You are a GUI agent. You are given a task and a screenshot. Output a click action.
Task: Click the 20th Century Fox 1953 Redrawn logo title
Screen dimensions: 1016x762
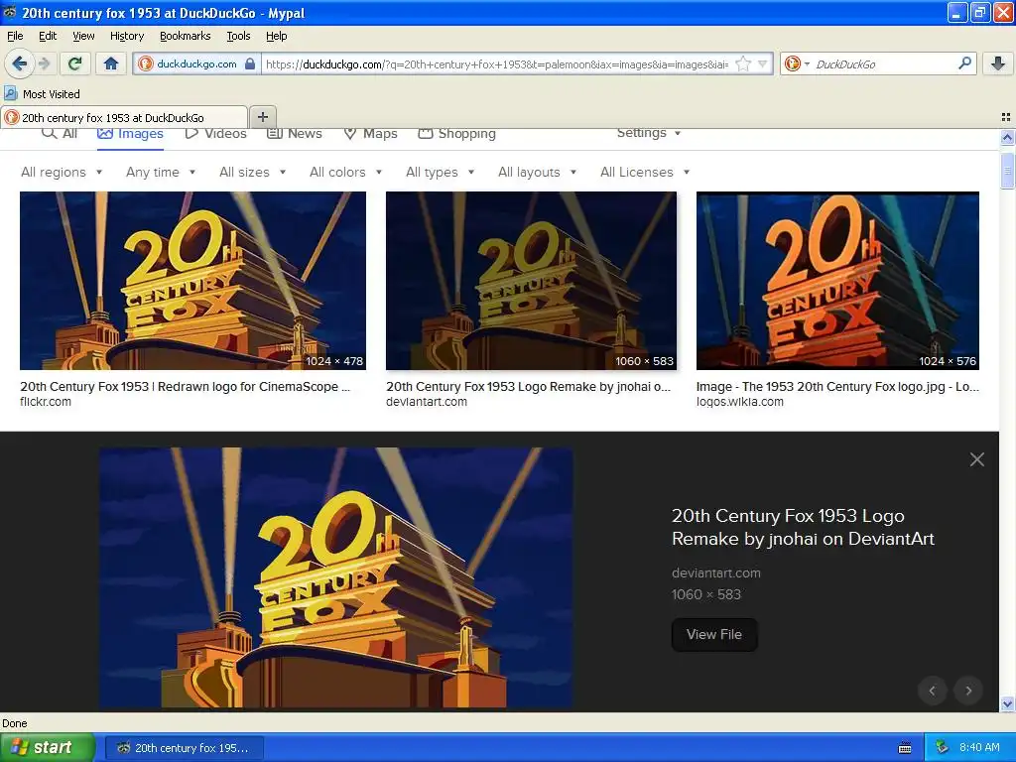pos(186,386)
